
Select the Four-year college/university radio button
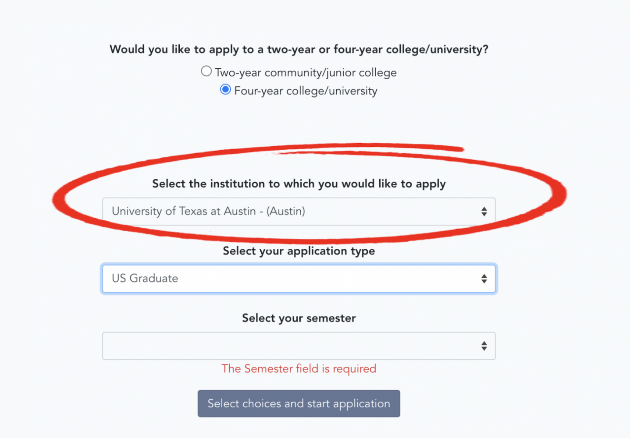225,89
